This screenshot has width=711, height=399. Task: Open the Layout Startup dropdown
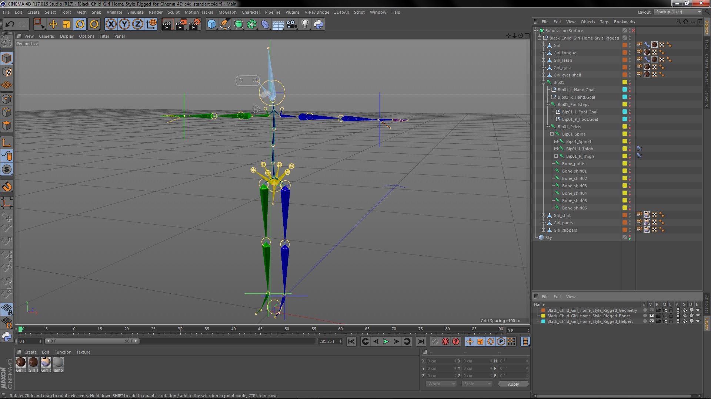point(678,12)
